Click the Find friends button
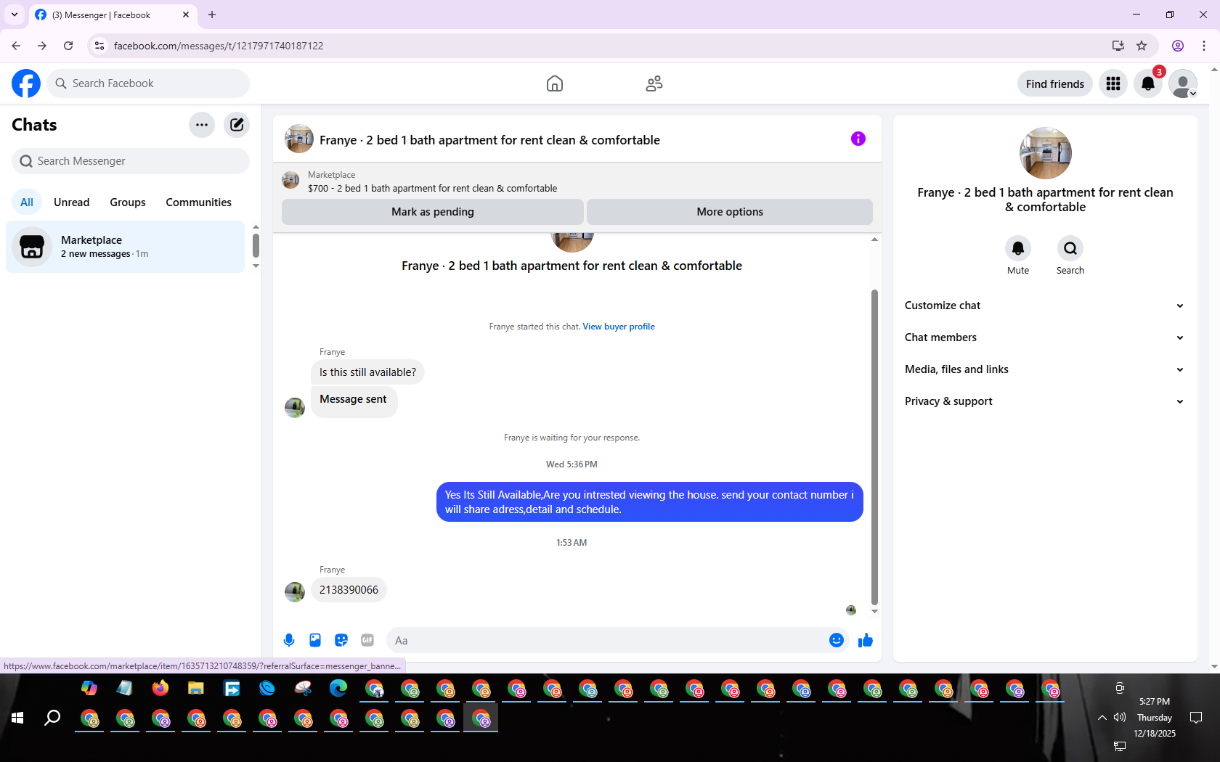Screen dimensions: 1220x762 tap(1055, 83)
